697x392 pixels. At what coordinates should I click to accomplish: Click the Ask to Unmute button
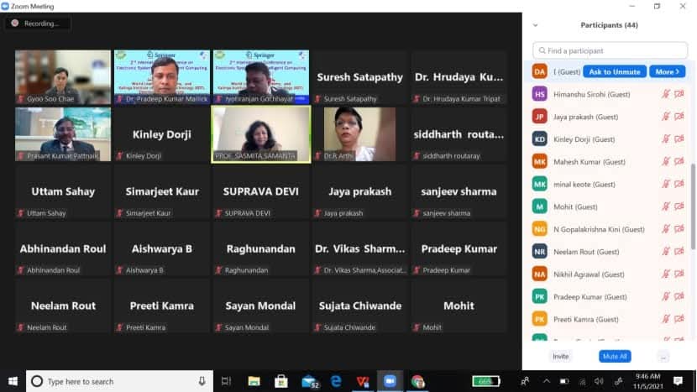click(615, 72)
